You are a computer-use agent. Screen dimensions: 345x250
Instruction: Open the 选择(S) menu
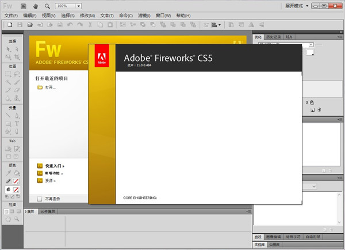point(68,16)
